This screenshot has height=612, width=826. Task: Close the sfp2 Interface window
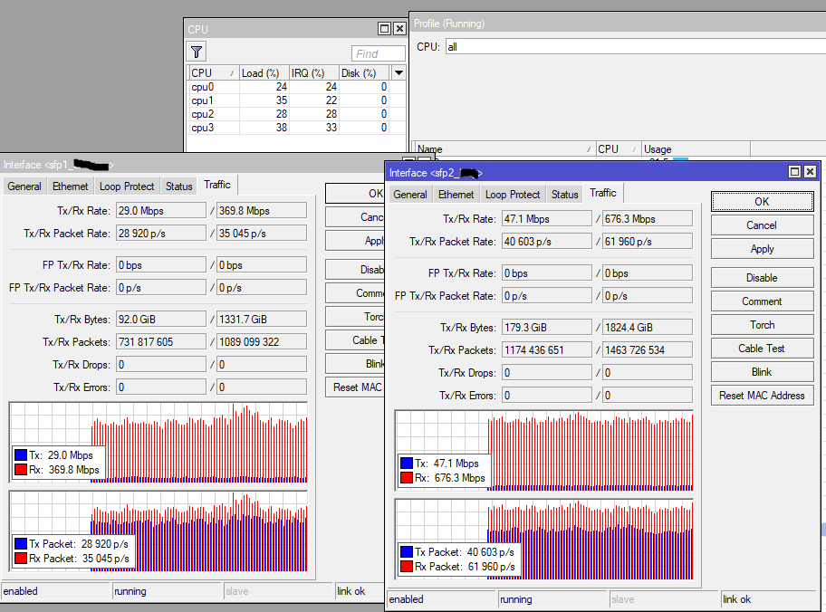(x=811, y=172)
